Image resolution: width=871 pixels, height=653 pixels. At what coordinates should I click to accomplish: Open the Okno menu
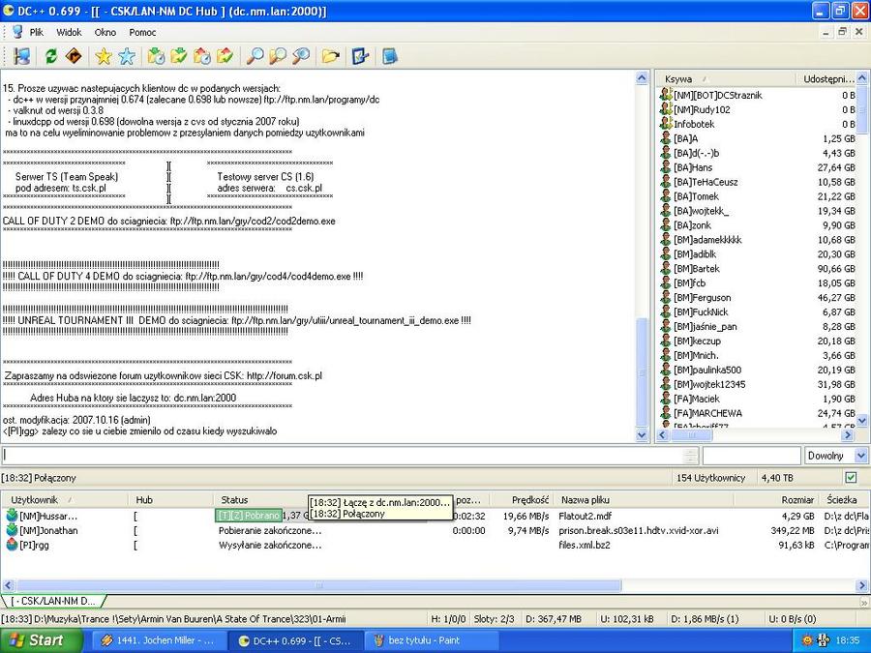click(105, 32)
